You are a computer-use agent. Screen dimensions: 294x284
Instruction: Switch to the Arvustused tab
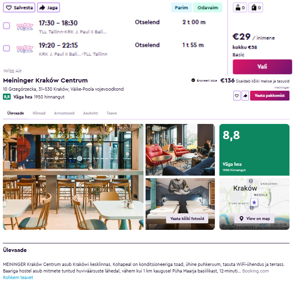click(64, 113)
